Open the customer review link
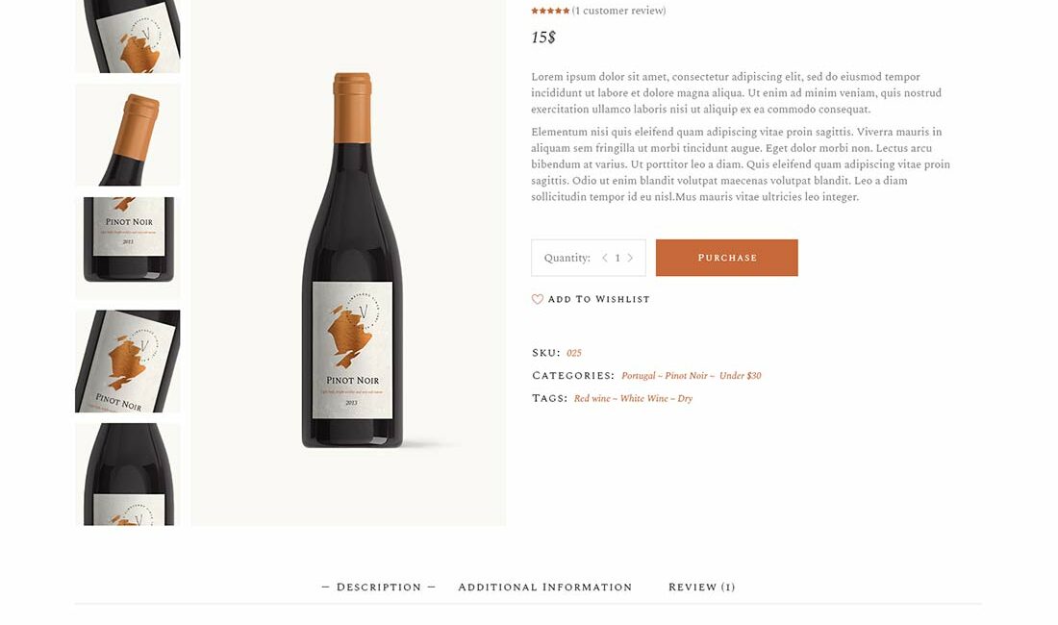This screenshot has width=1058, height=625. tap(618, 11)
